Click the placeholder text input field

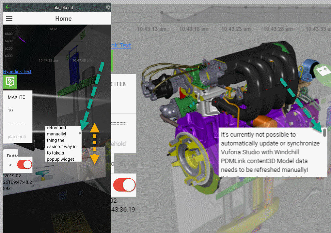(17, 137)
